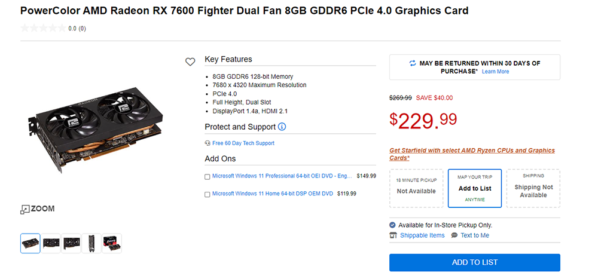Check the Windows 11 Home add-on box
The height and width of the screenshot is (279, 598).
tap(208, 194)
